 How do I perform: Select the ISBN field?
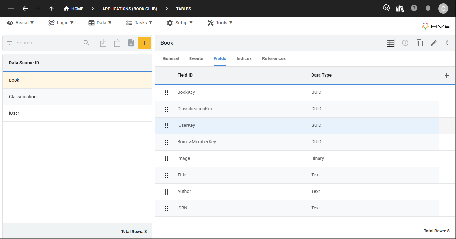point(182,208)
